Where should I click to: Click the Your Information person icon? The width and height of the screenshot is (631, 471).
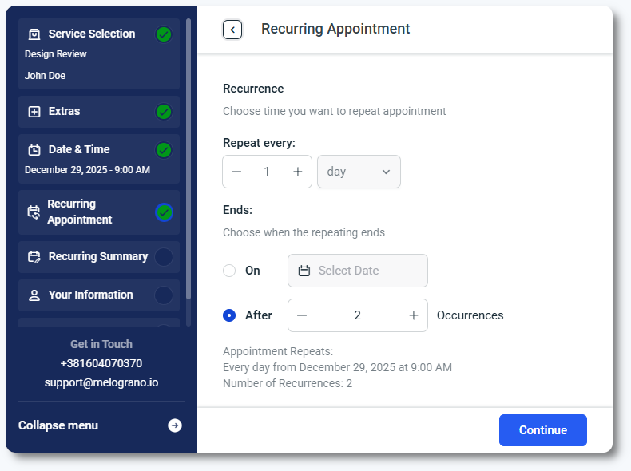tap(34, 295)
